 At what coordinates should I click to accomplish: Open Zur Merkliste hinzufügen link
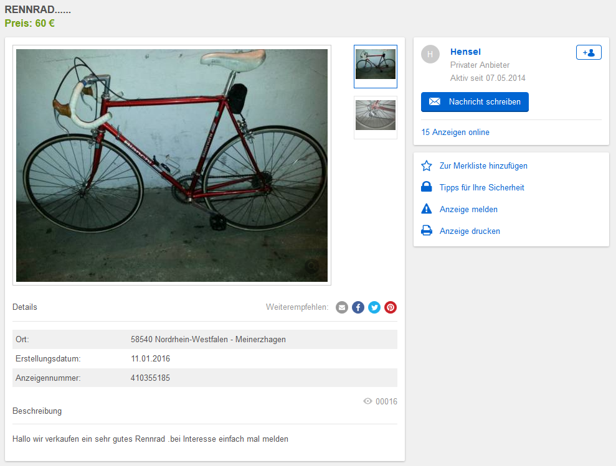tap(483, 165)
